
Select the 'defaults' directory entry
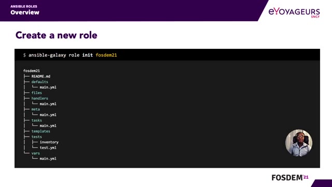[39, 82]
